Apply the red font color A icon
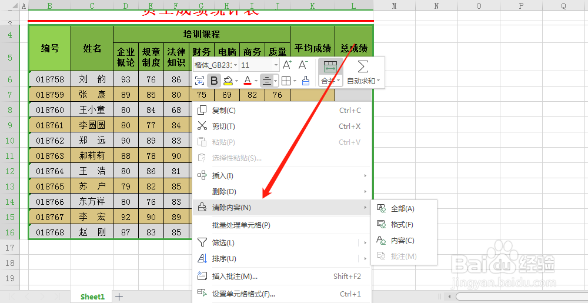The height and width of the screenshot is (303, 588). (247, 81)
